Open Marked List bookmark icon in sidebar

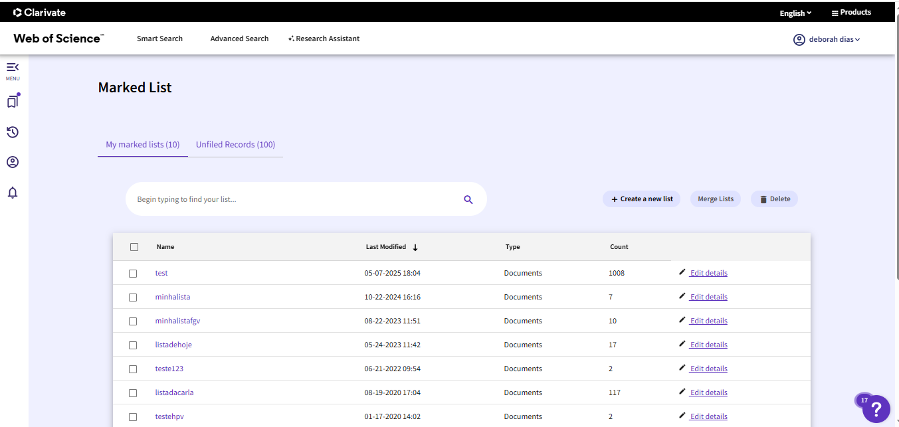click(13, 102)
